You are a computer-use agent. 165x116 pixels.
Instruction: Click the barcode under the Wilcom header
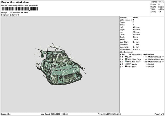(20, 9)
